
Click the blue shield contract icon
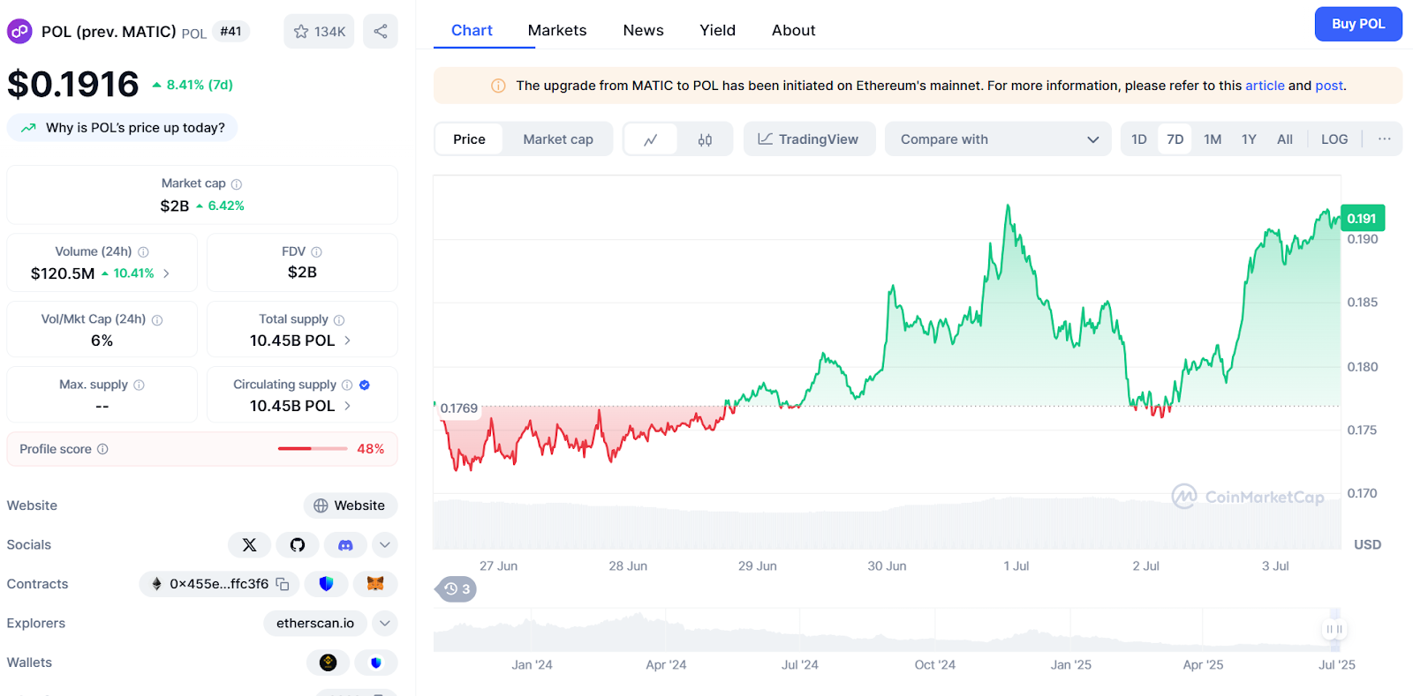click(326, 584)
